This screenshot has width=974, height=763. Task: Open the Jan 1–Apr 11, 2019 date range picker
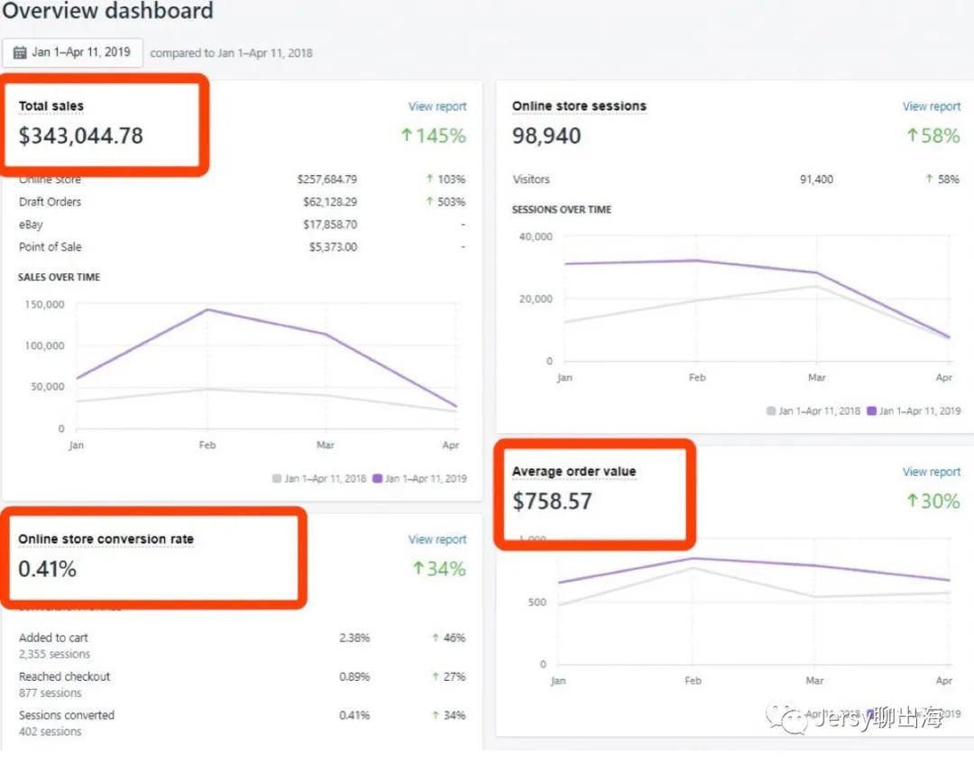pyautogui.click(x=72, y=52)
